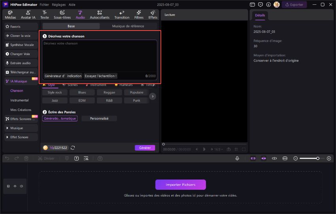Switch to the Base tab
336x214 pixels.
coord(71,26)
